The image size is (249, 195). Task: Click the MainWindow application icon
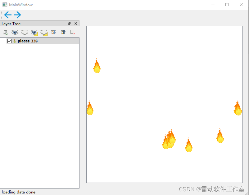tap(5, 5)
